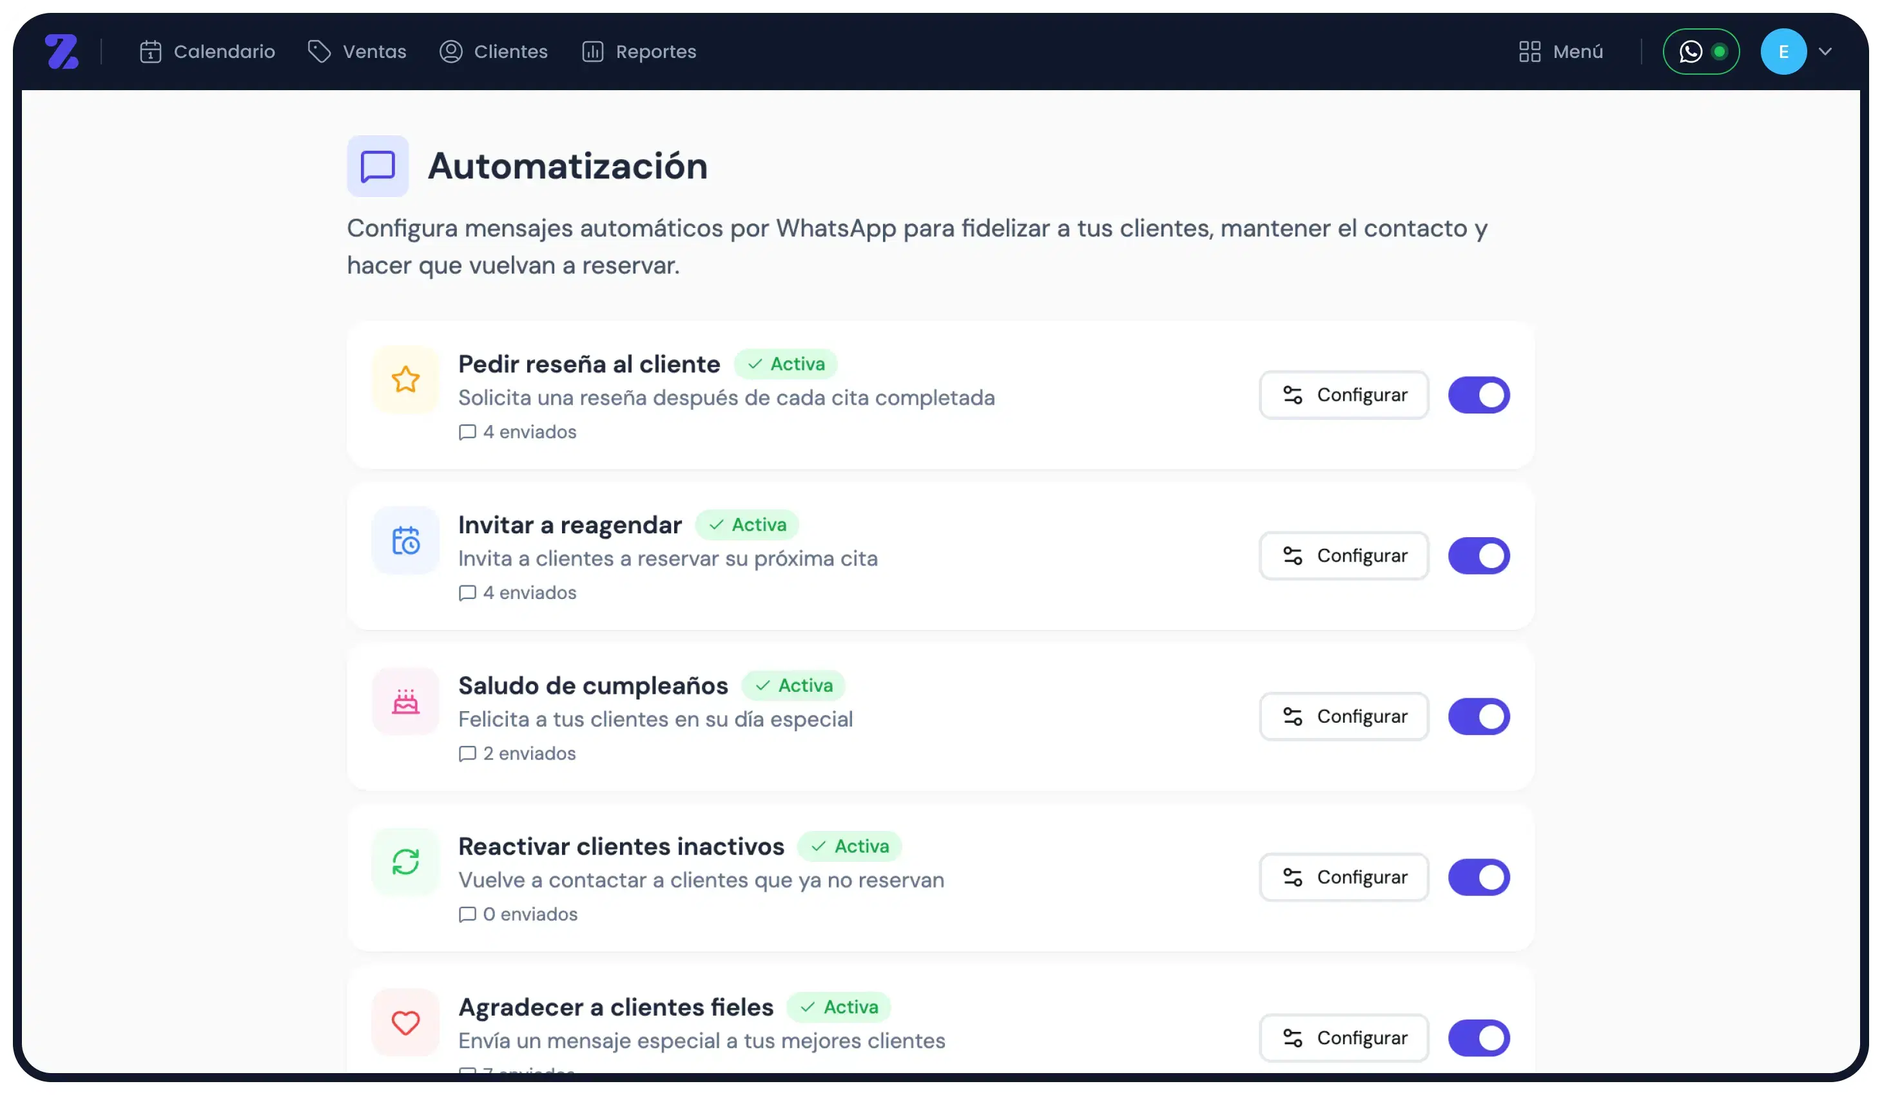The width and height of the screenshot is (1882, 1095).
Task: Click Activa badge beside Pedir reseña al cliente
Action: pyautogui.click(x=786, y=365)
